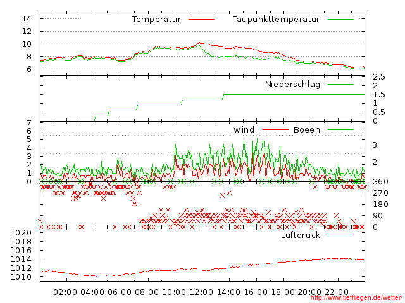Click the 08:00 time axis label

coord(147,292)
